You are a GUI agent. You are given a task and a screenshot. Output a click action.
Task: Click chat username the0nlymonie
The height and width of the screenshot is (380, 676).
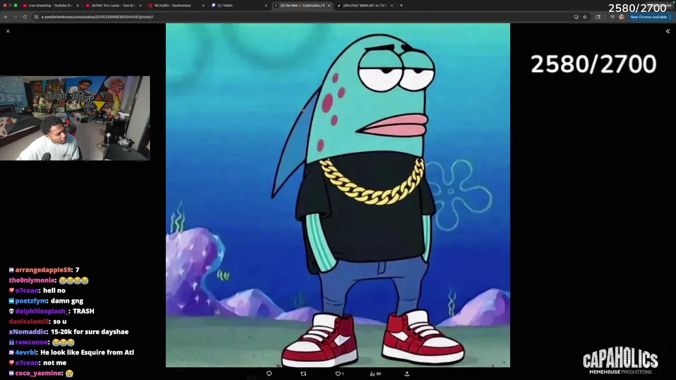pyautogui.click(x=33, y=280)
